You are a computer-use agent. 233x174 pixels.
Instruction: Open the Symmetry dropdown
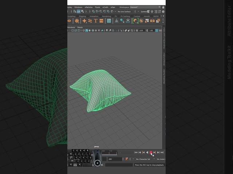(x=143, y=12)
